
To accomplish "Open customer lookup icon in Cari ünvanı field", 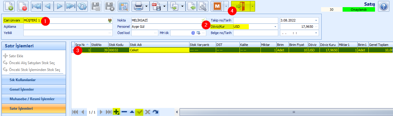I will [110, 20].
